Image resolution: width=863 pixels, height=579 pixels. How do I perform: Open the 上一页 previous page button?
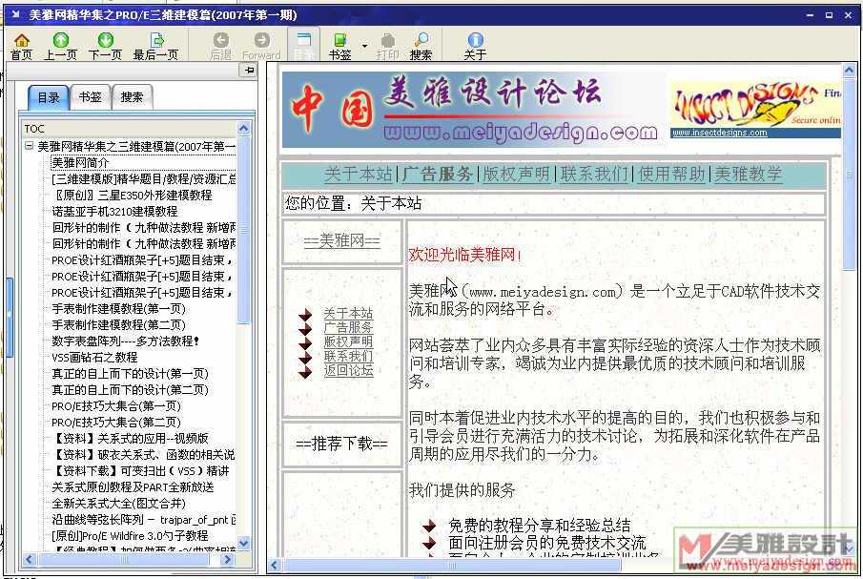60,46
